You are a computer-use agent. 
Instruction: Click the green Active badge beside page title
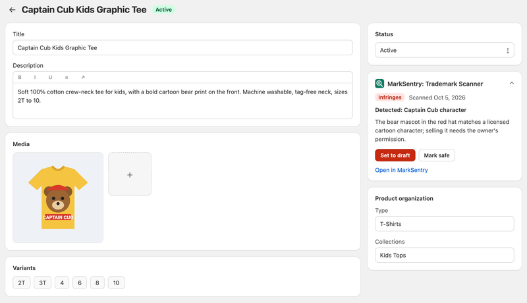pos(163,10)
